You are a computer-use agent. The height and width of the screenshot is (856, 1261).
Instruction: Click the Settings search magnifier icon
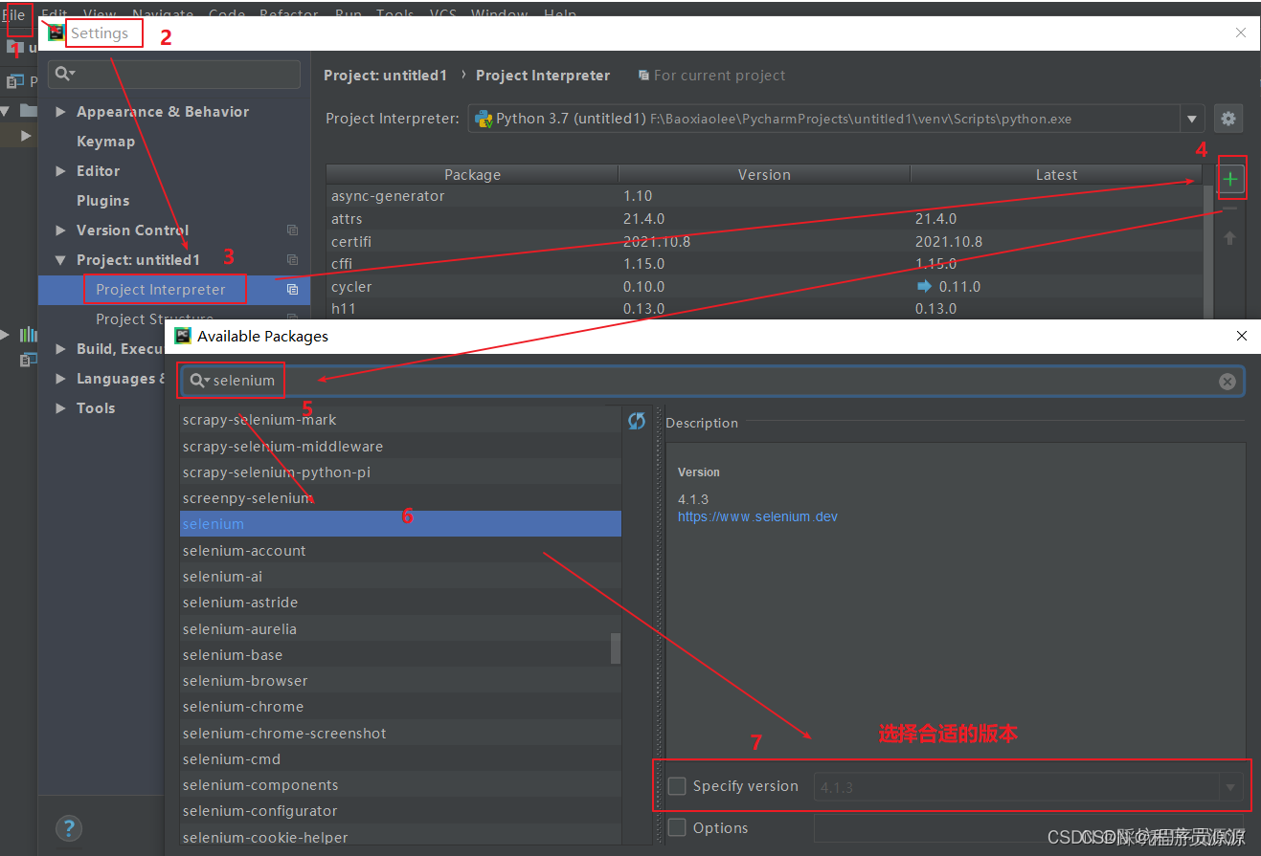(63, 74)
